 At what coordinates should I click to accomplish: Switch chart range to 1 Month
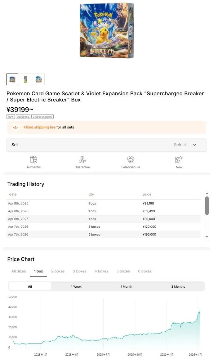coord(126,286)
